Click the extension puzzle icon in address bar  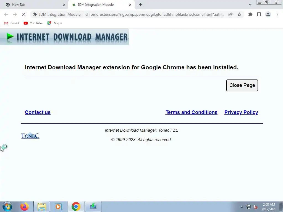(x=35, y=14)
